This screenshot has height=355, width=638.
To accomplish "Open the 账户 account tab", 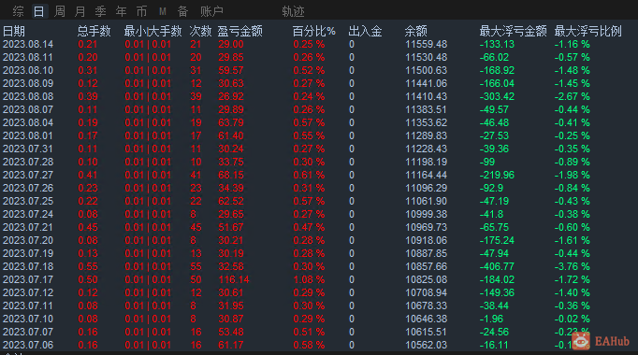I will coord(211,11).
